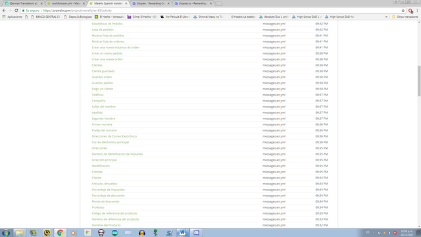This screenshot has width=421, height=237.
Task: Open Crear una nueva instancia de orden
Action: (x=116, y=47)
